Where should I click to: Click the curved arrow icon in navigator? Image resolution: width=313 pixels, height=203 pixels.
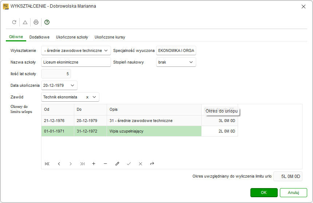[x=152, y=164]
